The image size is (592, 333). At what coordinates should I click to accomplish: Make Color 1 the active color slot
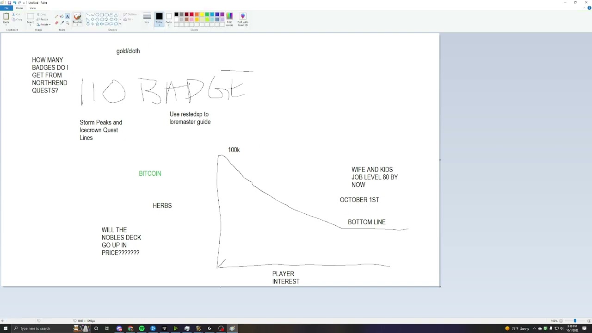159,19
